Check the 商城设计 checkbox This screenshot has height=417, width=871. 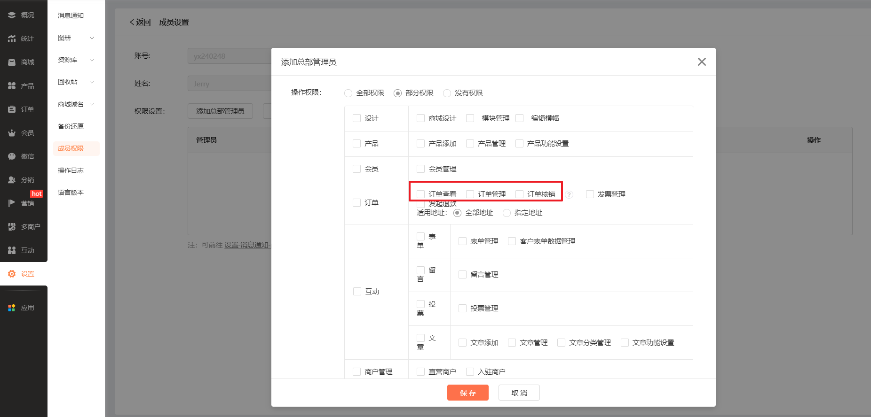tap(420, 118)
